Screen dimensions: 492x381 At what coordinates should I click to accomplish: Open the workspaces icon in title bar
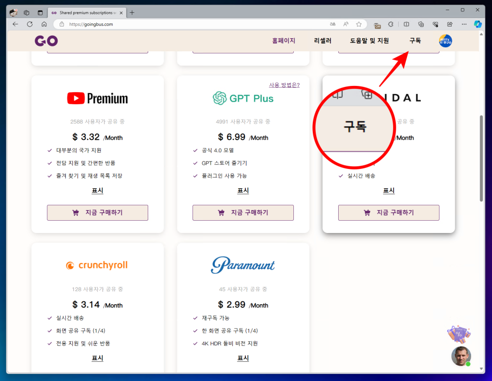pos(26,13)
